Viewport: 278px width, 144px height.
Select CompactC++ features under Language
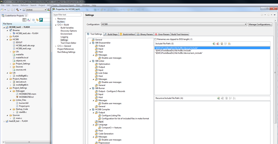coord(111,128)
